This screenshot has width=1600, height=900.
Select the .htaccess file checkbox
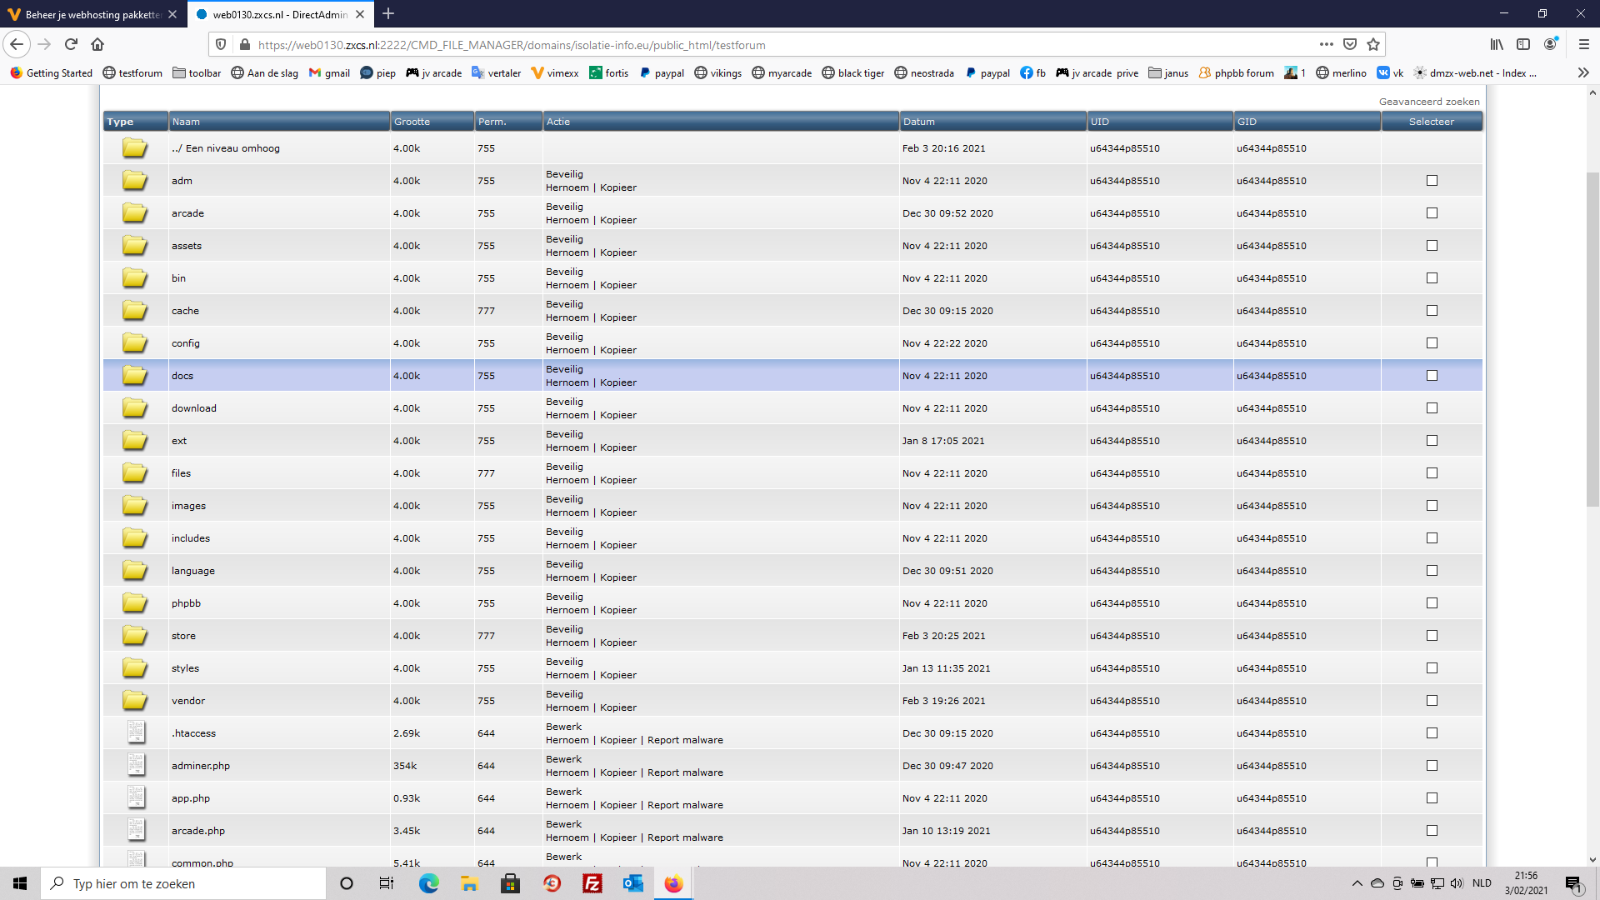point(1432,732)
